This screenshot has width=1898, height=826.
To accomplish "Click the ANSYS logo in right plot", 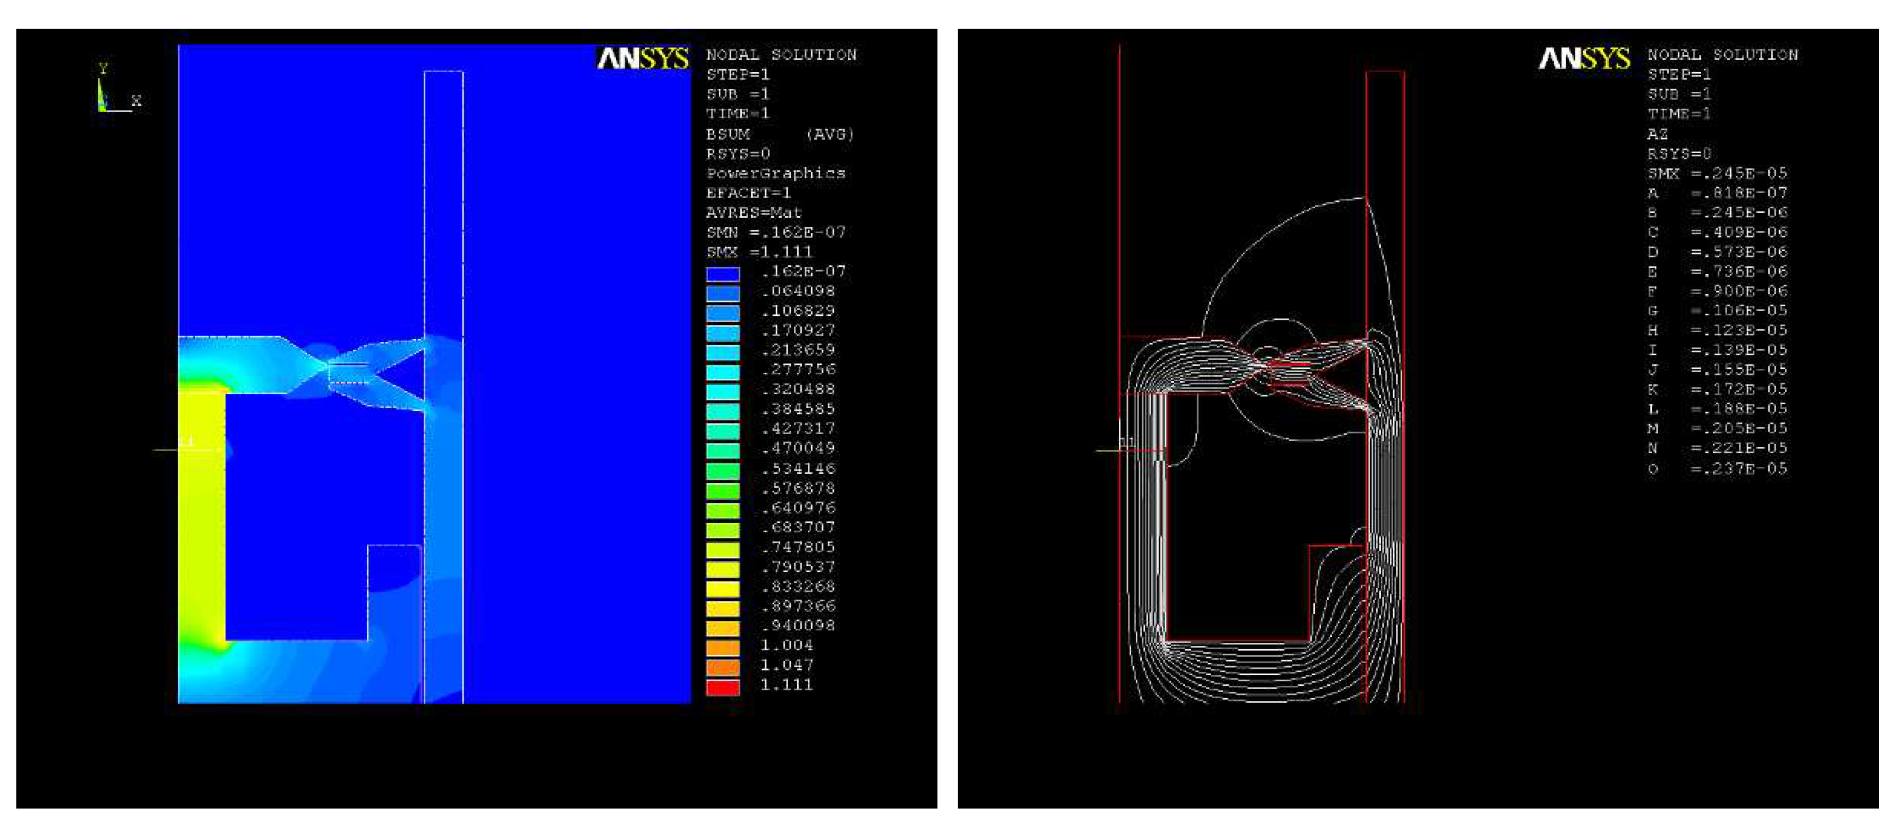I will coord(1584,58).
